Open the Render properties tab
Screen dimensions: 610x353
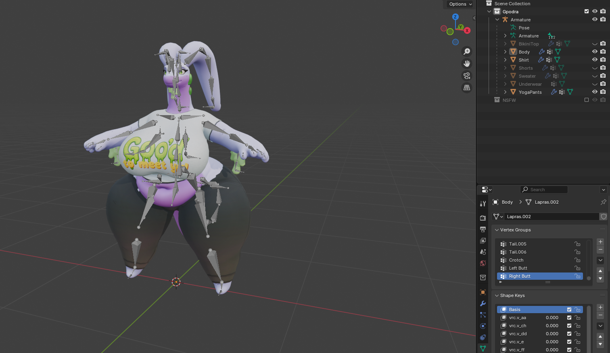pos(483,218)
